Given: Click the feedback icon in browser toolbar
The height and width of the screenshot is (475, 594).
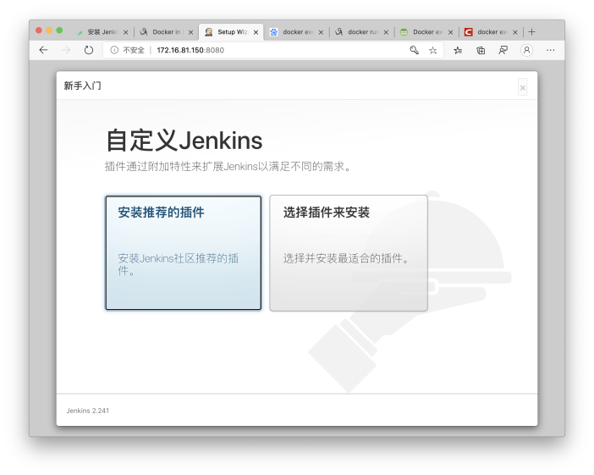Looking at the screenshot, I should click(x=503, y=50).
